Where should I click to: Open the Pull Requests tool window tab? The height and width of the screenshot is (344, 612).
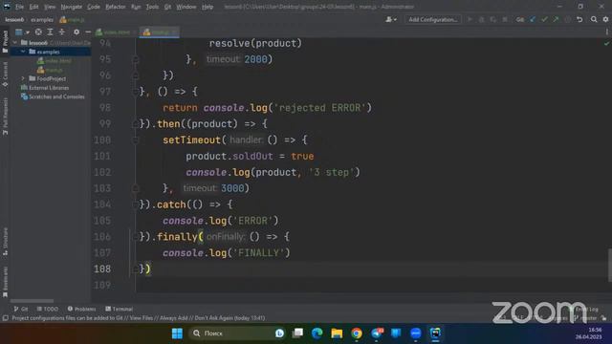tap(5, 117)
